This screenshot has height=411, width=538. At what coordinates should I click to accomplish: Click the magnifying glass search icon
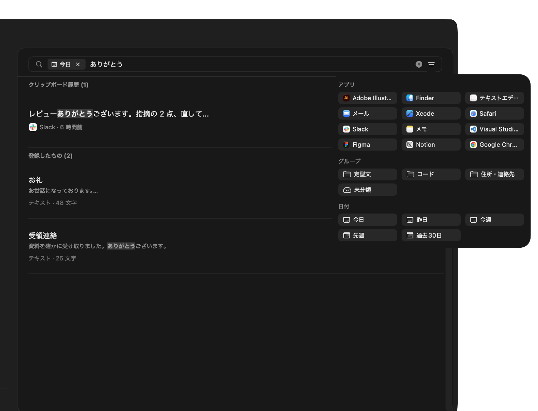[x=39, y=64]
